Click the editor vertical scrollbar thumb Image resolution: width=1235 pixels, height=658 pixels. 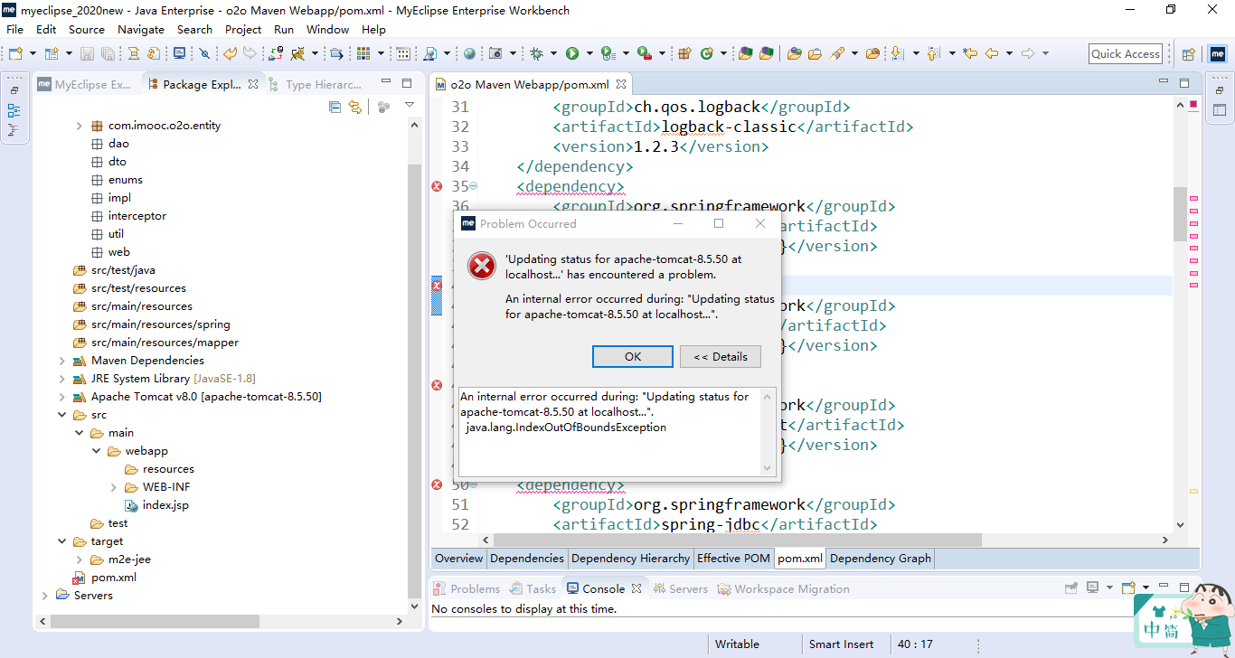coord(1180,214)
